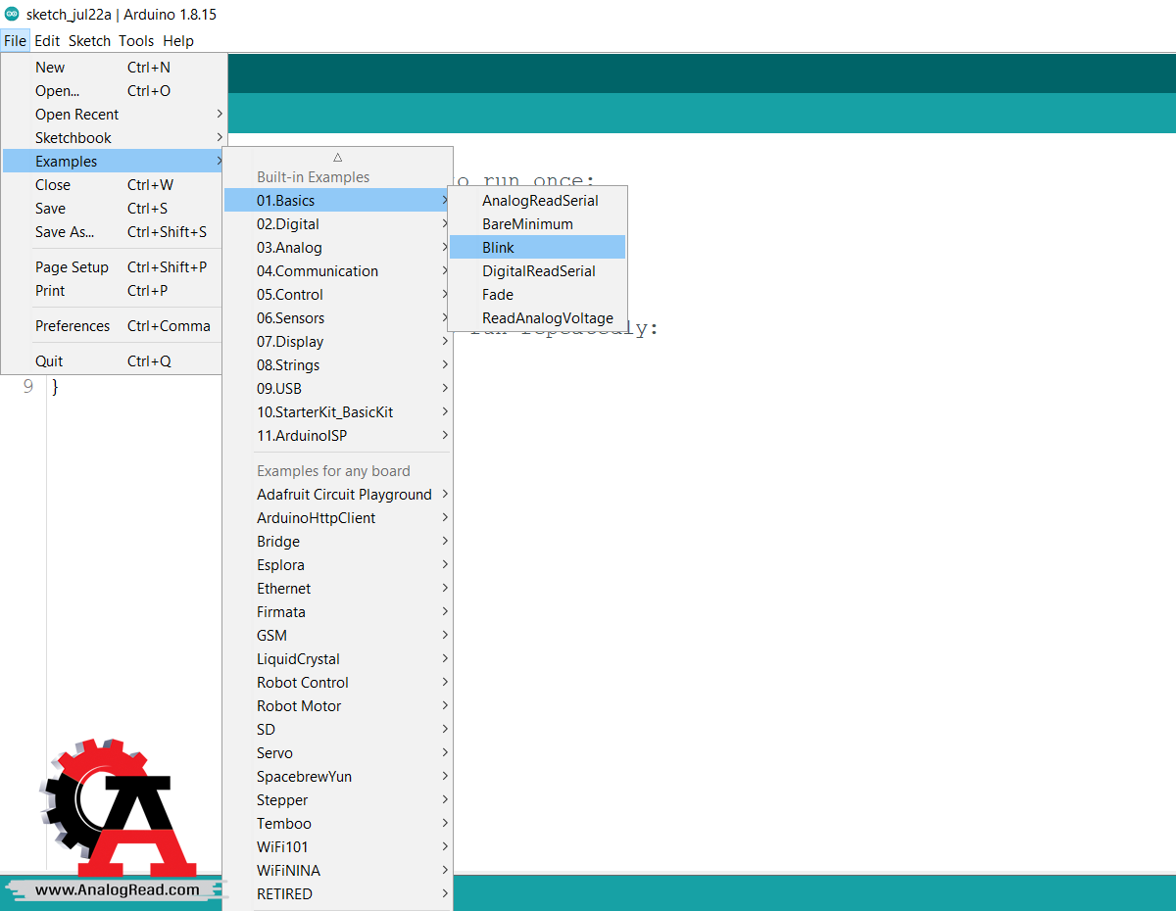Open WiFiNINA library examples
This screenshot has height=911, width=1176.
pyautogui.click(x=338, y=871)
